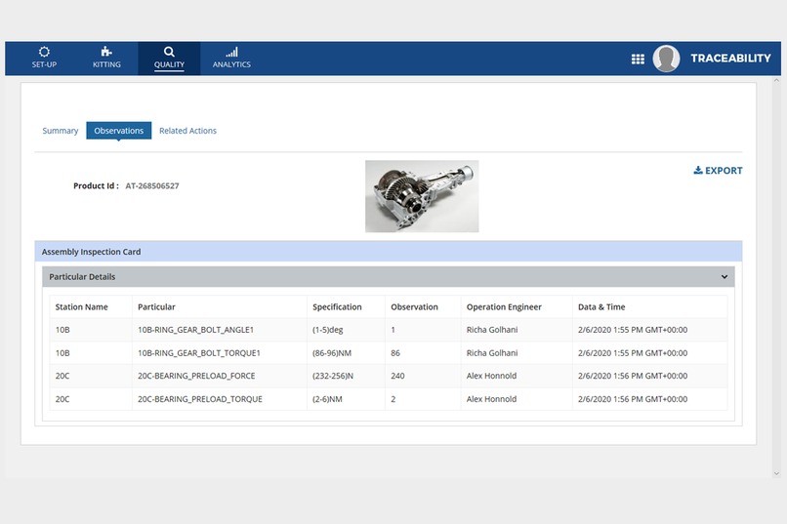Image resolution: width=787 pixels, height=524 pixels.
Task: Open the Kitting puzzle icon
Action: click(106, 51)
